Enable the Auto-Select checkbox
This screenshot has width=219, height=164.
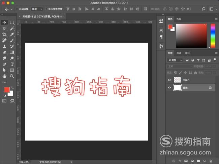(x=17, y=9)
